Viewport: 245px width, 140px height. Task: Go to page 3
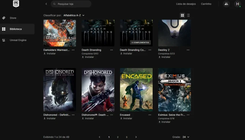127,137
